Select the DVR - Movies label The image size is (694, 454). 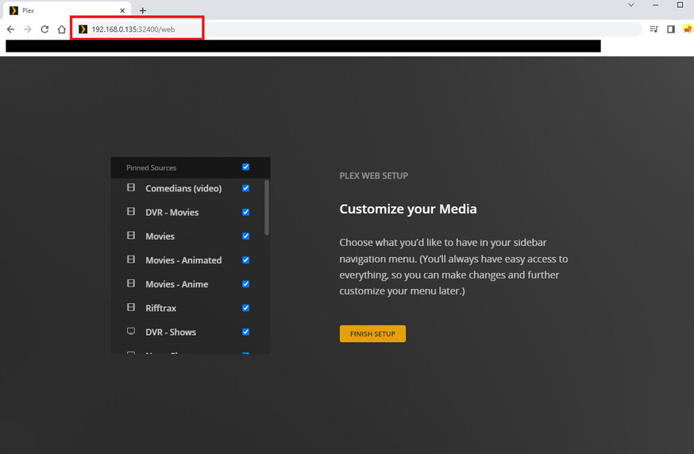[172, 213]
